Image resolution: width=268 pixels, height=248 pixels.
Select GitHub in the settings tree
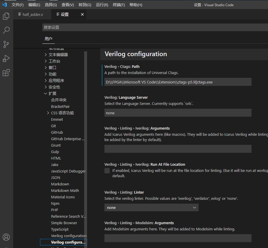tap(57, 133)
